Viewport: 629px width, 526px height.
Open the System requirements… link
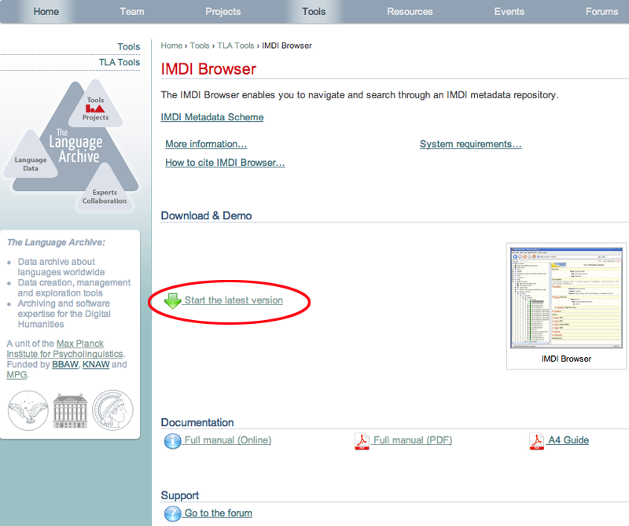click(470, 144)
